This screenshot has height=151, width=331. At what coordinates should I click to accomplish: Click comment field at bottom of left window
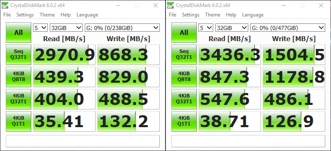(x=83, y=141)
